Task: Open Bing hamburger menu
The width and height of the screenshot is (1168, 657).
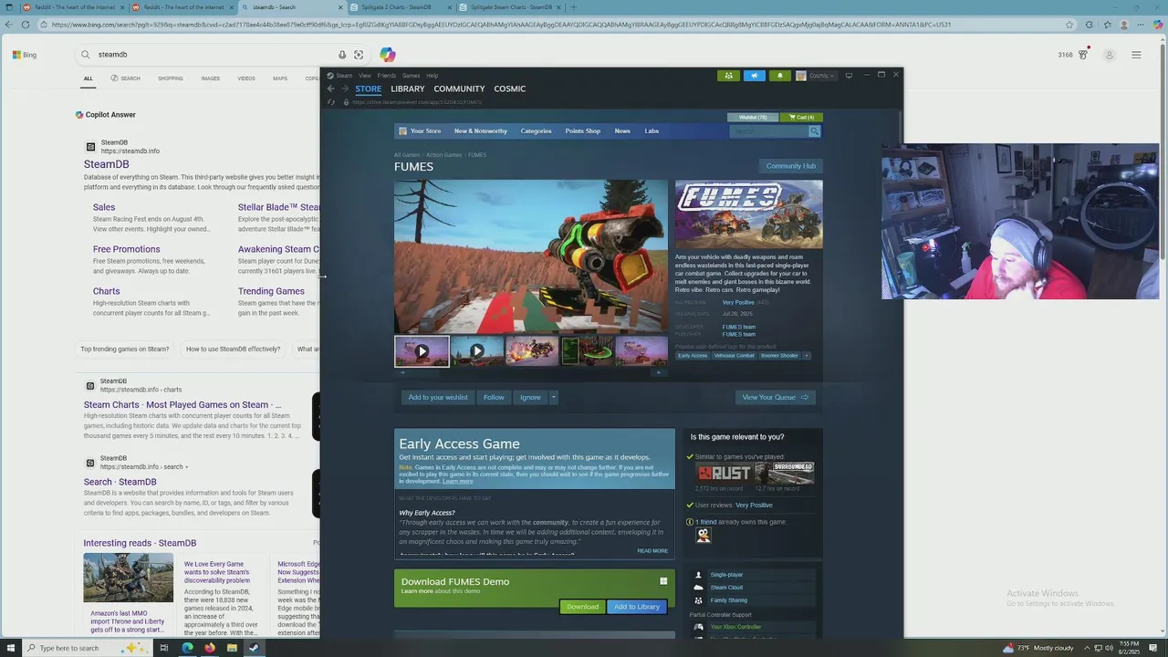Action: (1136, 55)
